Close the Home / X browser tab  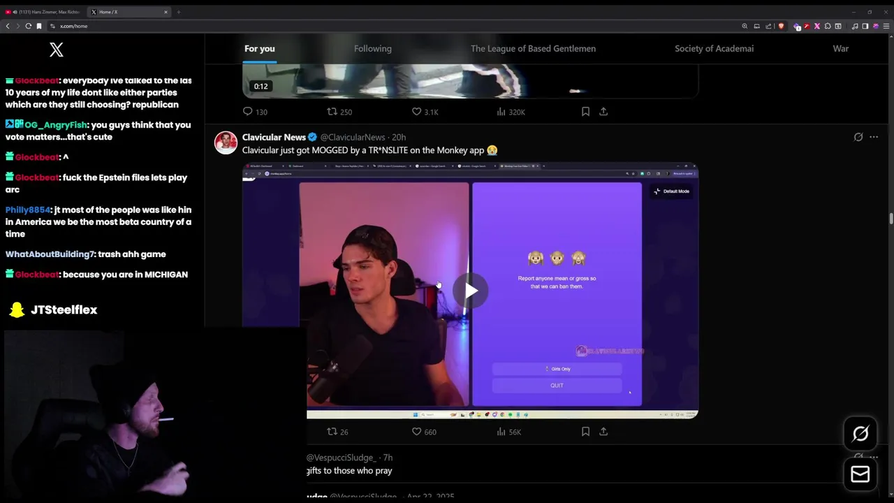(x=166, y=12)
